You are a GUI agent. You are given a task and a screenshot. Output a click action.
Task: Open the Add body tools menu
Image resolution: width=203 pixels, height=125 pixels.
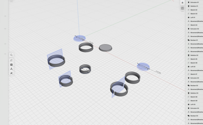(11, 65)
